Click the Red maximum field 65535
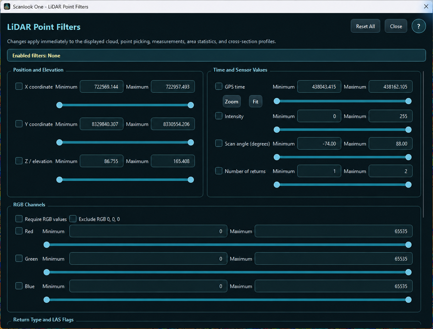 (334, 231)
